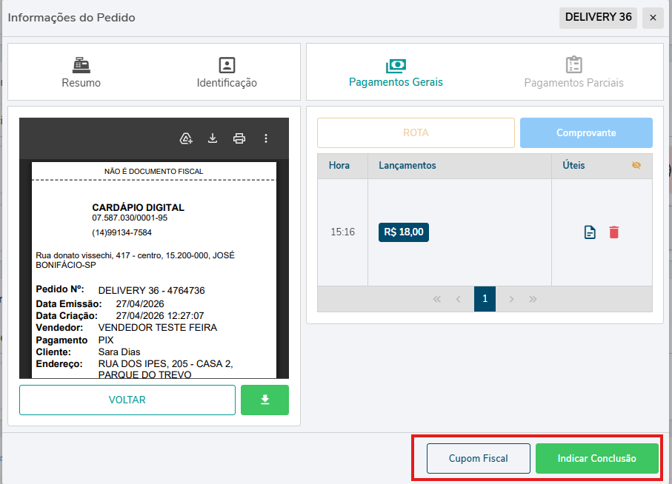Print the receipt using the printer icon
The image size is (672, 484).
click(239, 138)
